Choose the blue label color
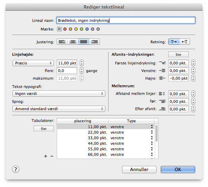 [87, 29]
